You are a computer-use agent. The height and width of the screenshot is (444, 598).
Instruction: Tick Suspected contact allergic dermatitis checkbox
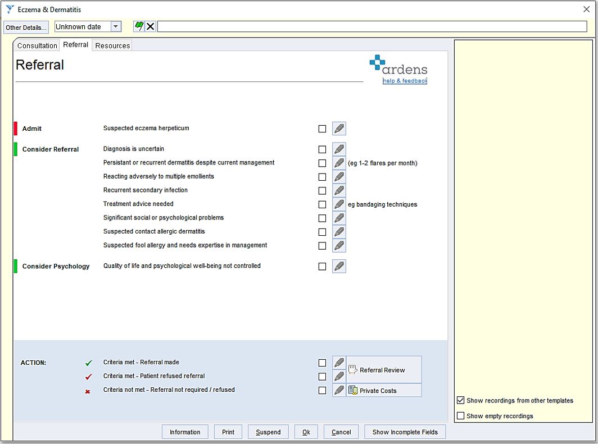click(x=322, y=232)
